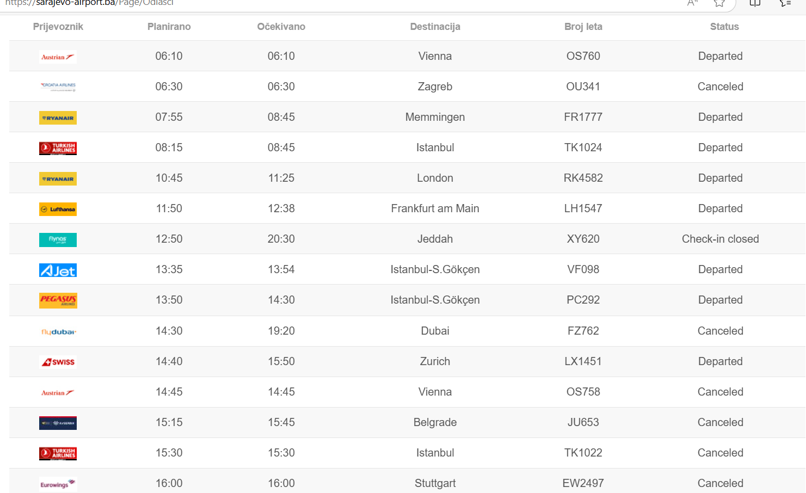
Task: Click the SWISS airline logo
Action: click(x=58, y=362)
